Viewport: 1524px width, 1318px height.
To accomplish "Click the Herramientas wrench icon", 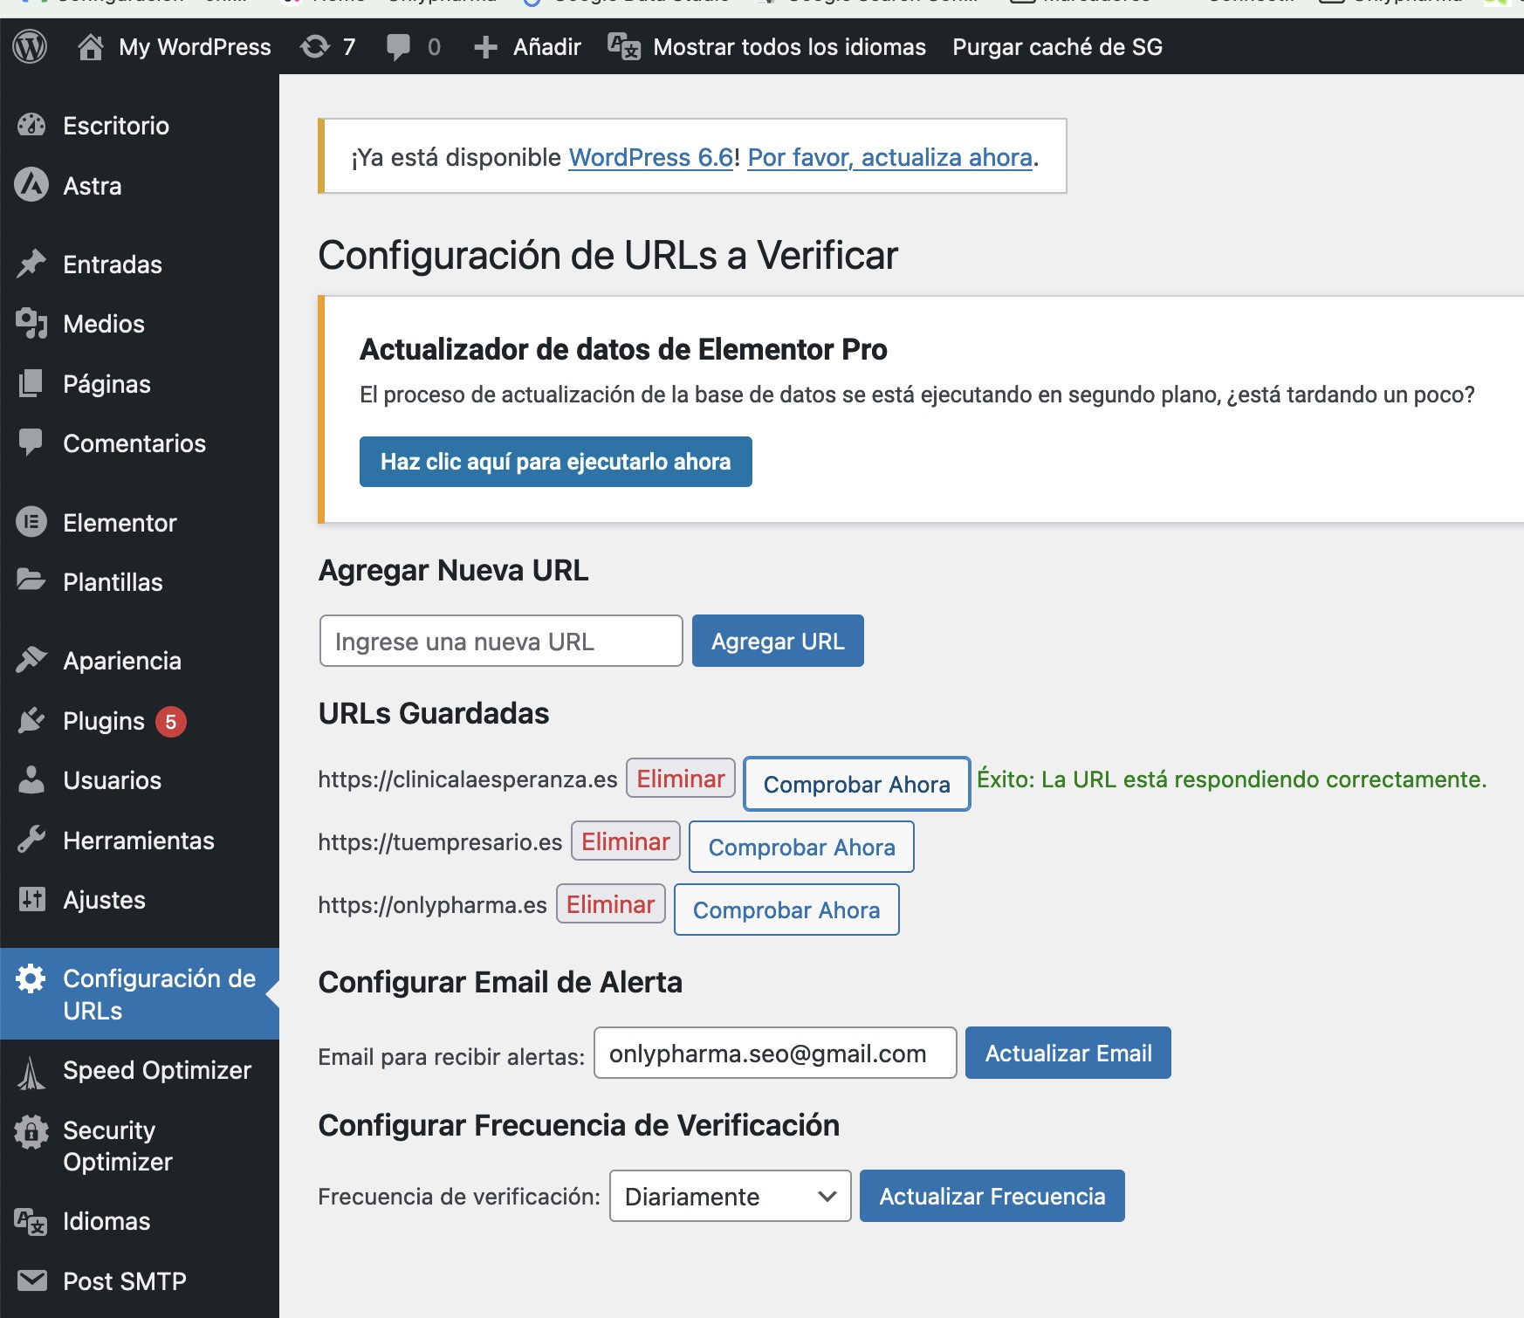I will tap(31, 840).
